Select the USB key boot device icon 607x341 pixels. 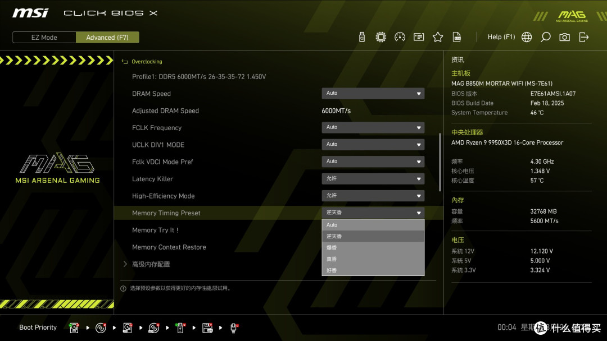click(x=180, y=328)
